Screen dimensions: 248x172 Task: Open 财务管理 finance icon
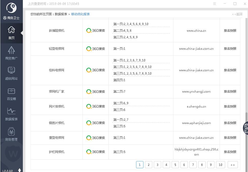coord(11,134)
